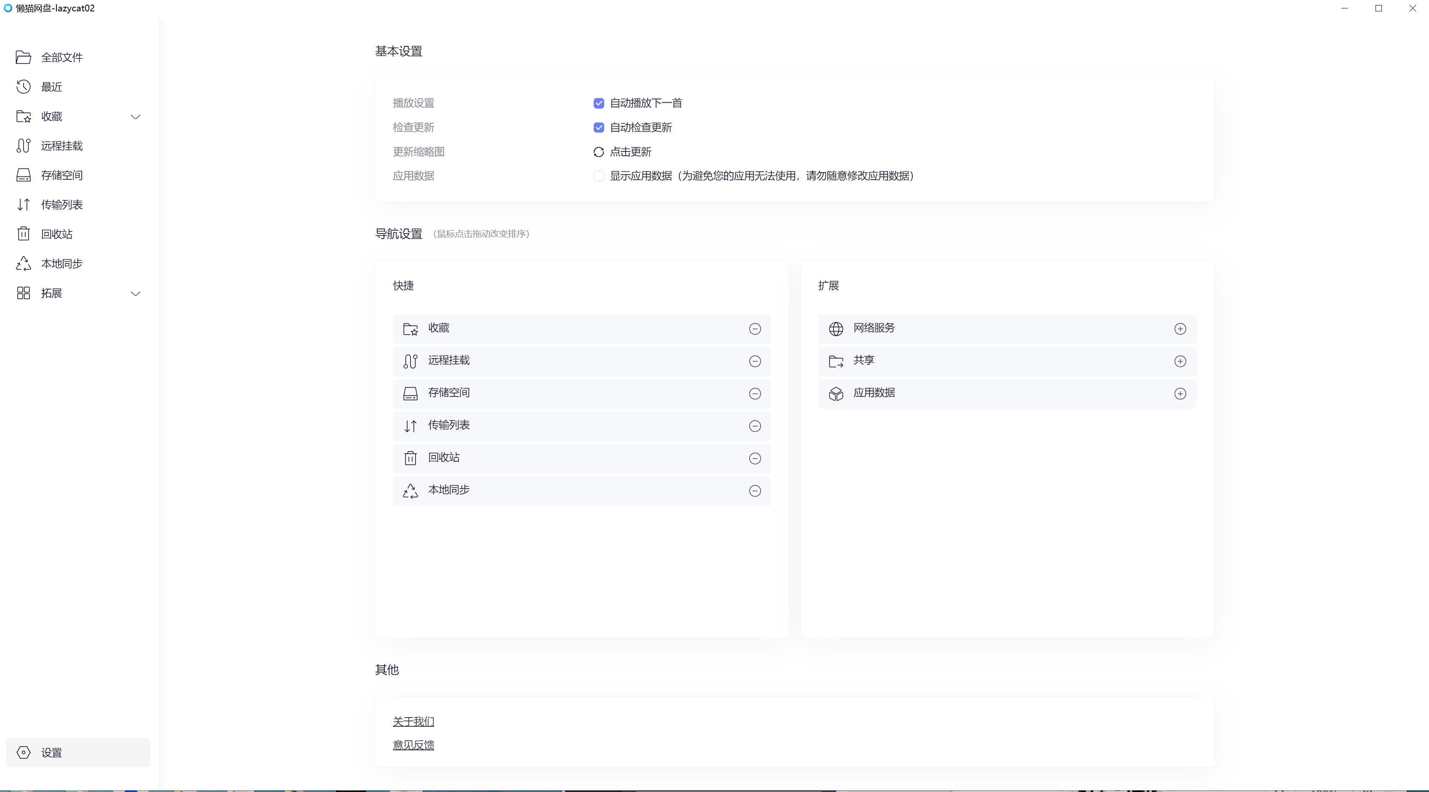This screenshot has height=792, width=1429.
Task: Click the 自动检查更新 label text
Action: (641, 128)
